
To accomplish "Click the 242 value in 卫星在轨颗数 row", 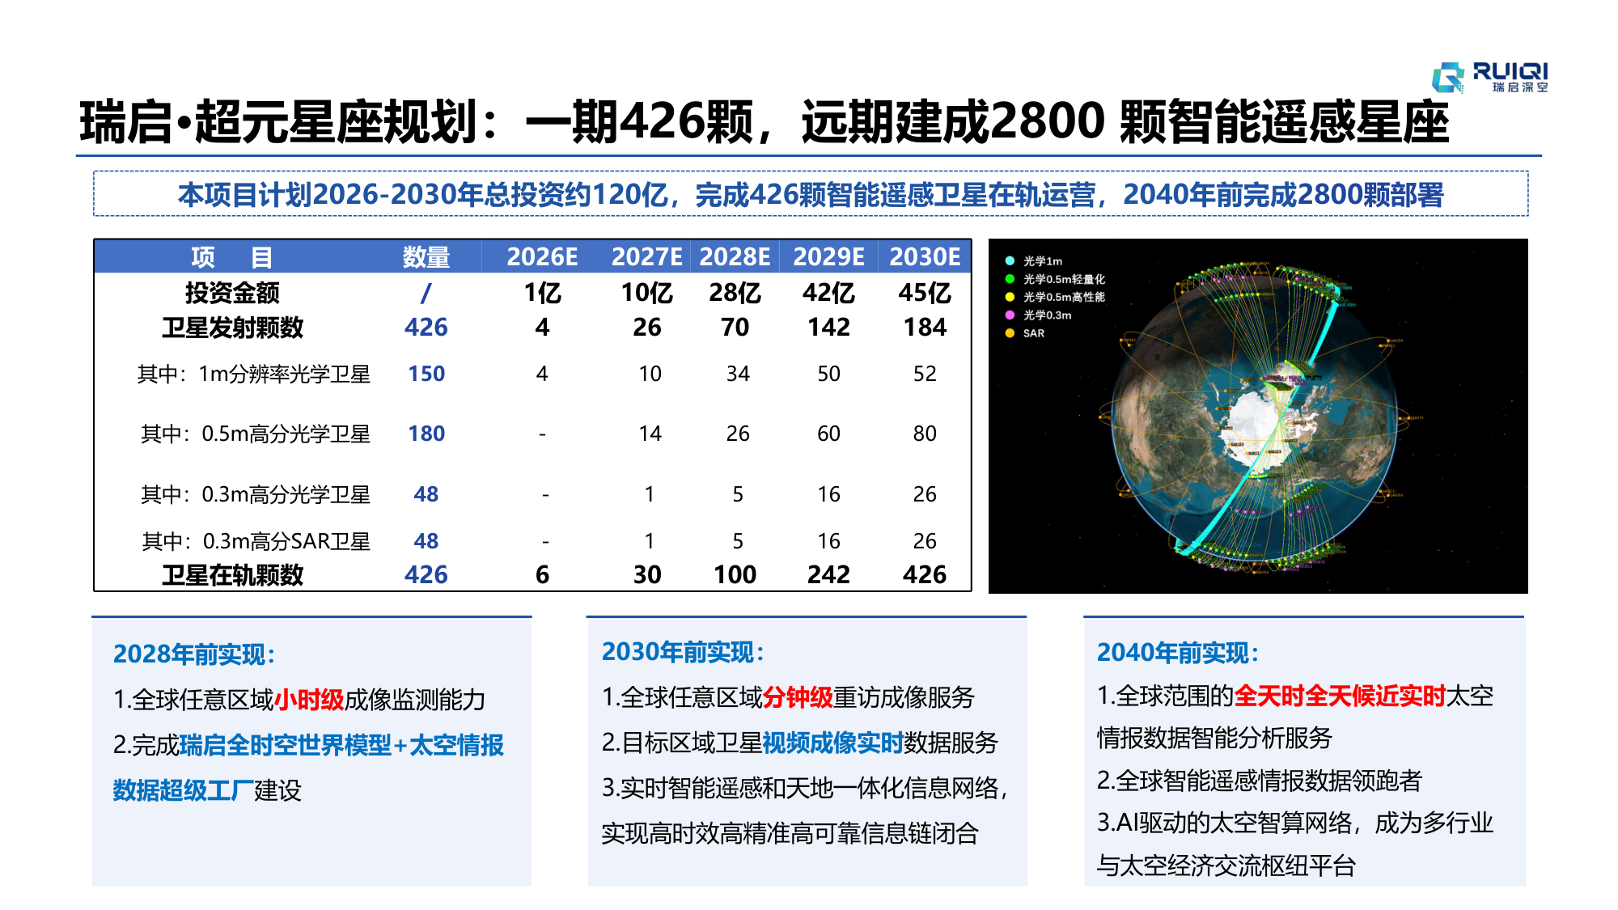I will pyautogui.click(x=828, y=575).
